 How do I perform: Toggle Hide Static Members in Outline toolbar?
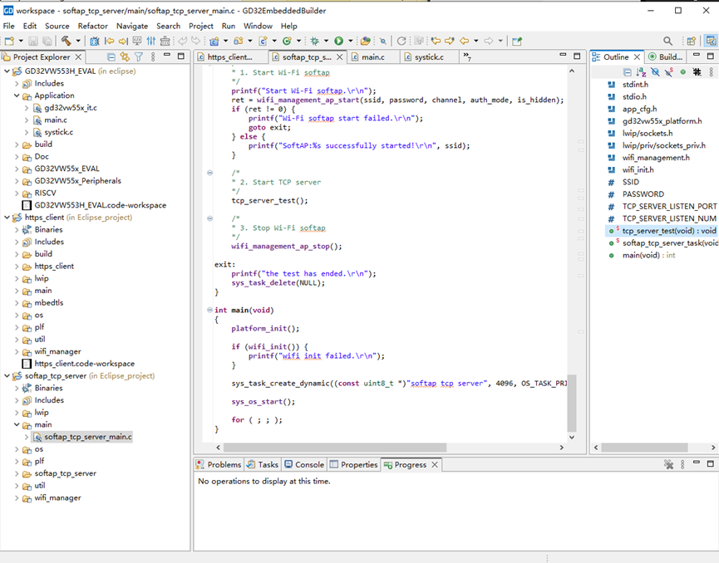[x=668, y=72]
